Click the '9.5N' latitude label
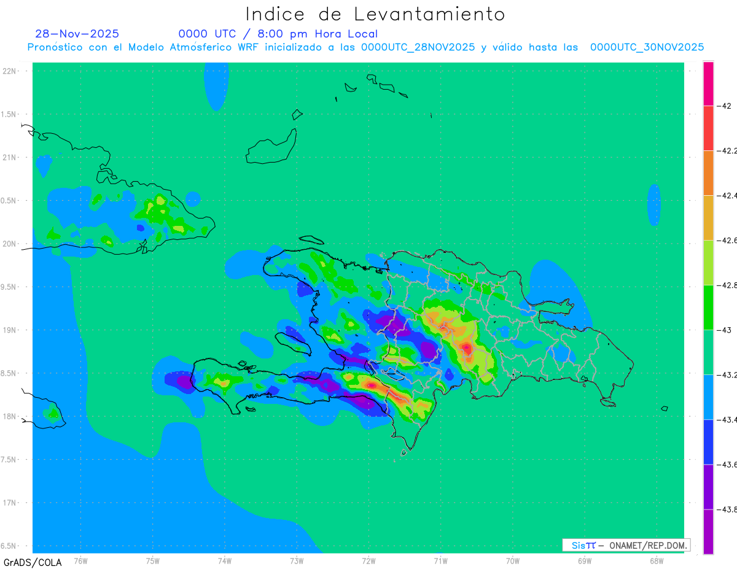Viewport: 737px width, 569px height. (x=9, y=287)
